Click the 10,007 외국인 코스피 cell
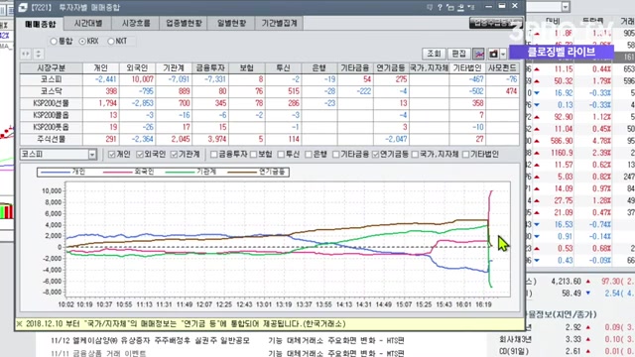635x357 pixels. [137, 79]
